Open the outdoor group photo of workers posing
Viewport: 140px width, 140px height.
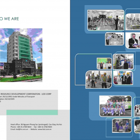coord(115,106)
